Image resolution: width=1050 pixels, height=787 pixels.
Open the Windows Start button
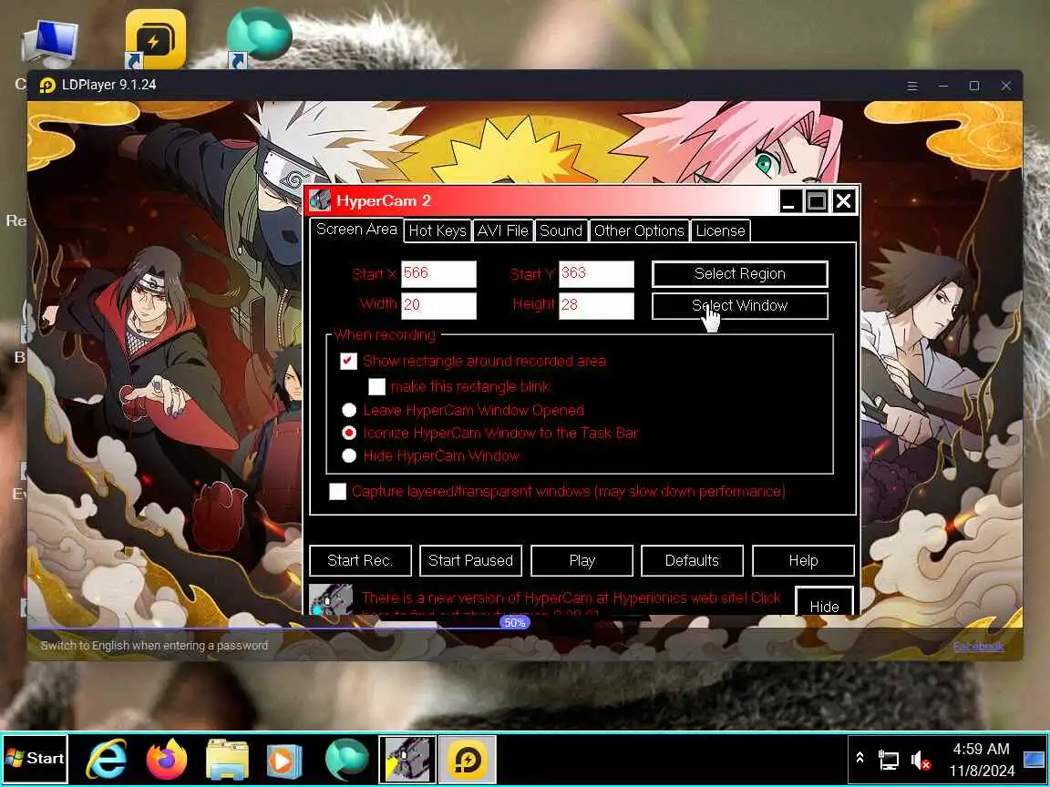36,758
